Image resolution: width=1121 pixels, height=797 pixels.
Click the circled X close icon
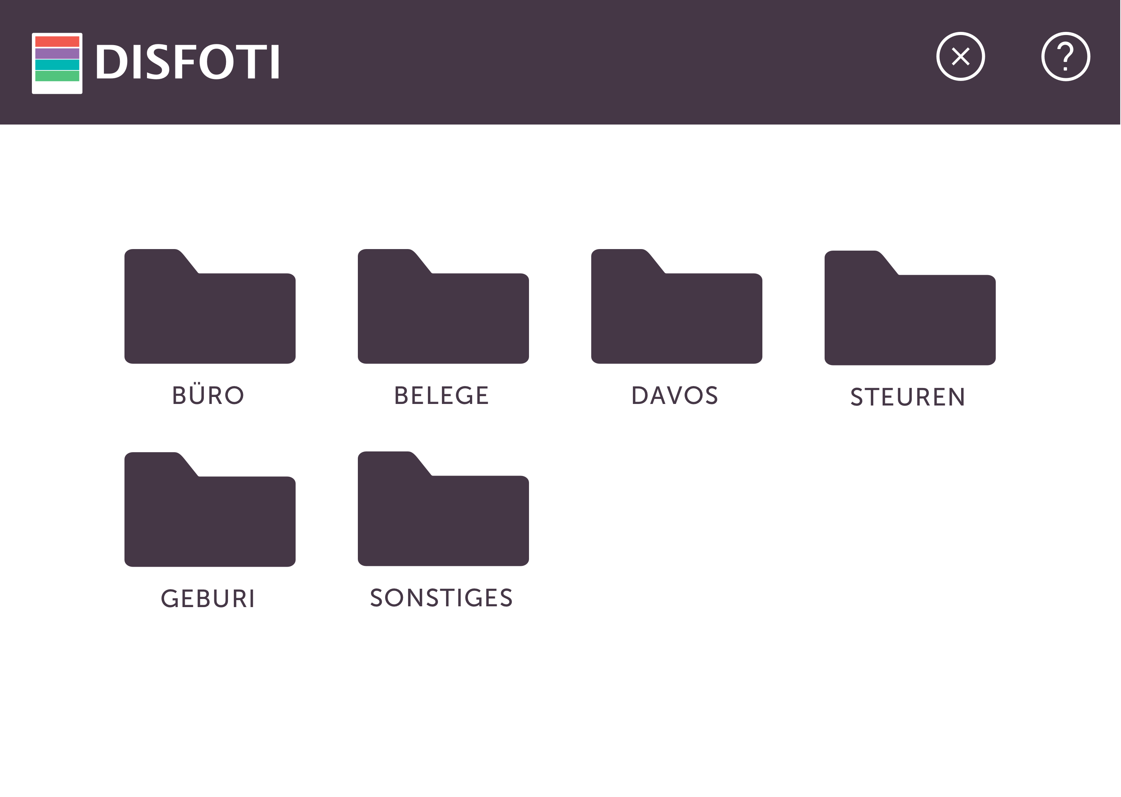(960, 56)
